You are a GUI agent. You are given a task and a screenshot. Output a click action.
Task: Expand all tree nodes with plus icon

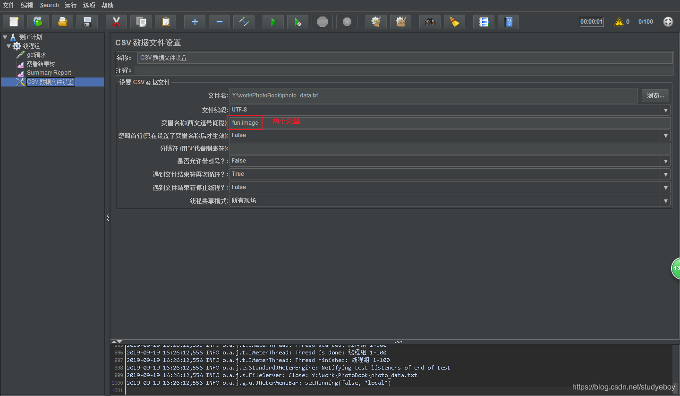click(x=195, y=22)
